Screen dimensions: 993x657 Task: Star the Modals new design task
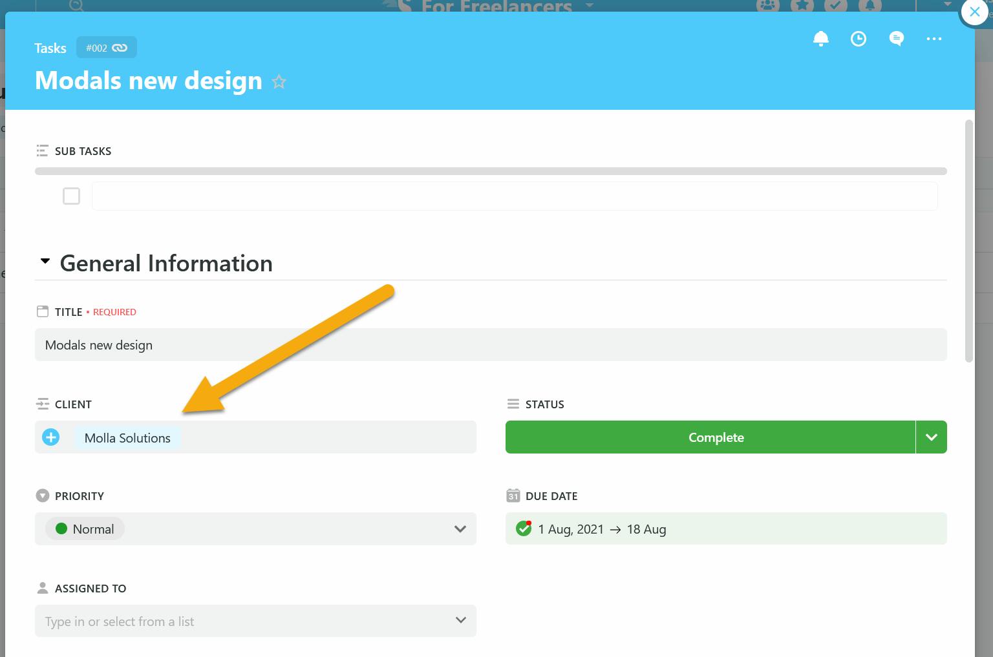click(x=279, y=82)
